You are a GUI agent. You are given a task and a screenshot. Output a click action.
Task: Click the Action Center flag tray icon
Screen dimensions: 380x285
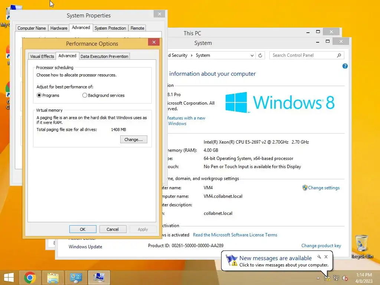tap(327, 278)
